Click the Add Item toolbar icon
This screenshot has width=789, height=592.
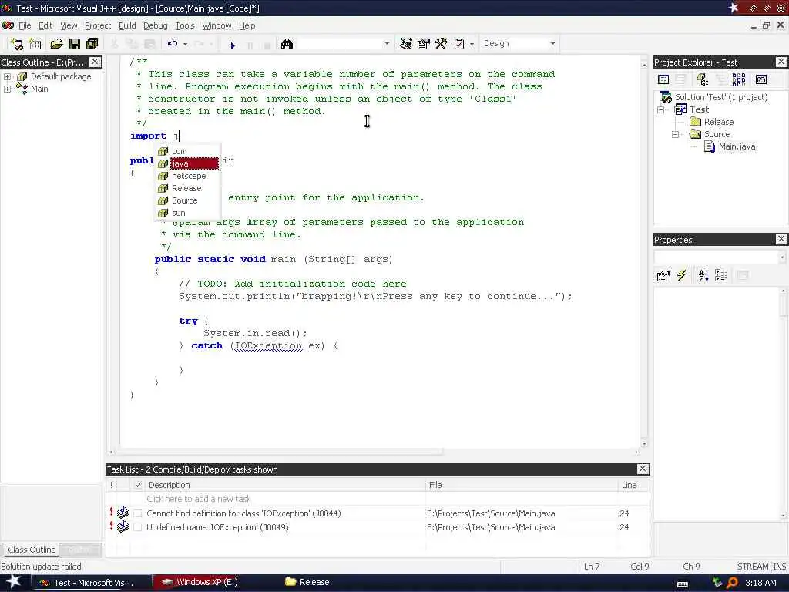coord(35,44)
